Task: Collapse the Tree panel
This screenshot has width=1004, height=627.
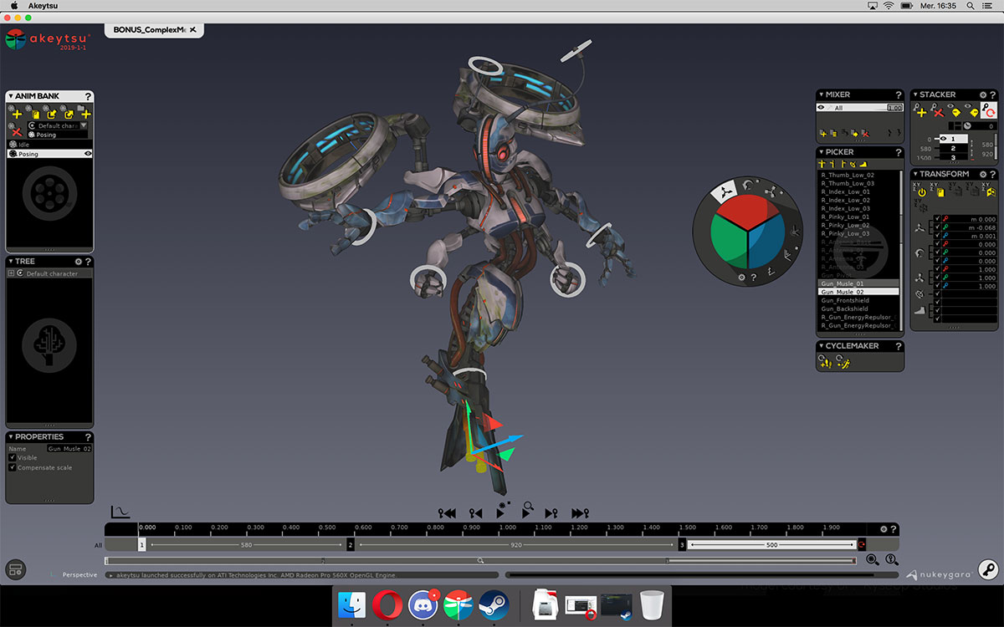Action: [x=11, y=262]
